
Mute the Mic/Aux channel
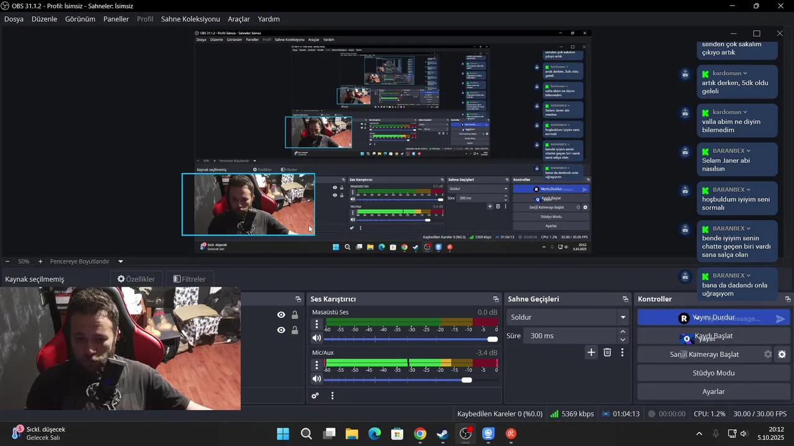click(317, 379)
